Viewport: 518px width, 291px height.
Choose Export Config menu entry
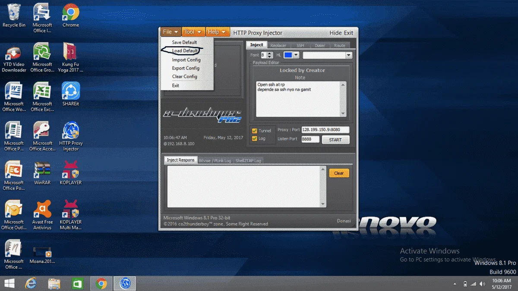(186, 68)
